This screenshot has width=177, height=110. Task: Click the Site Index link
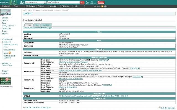coord(97,7)
